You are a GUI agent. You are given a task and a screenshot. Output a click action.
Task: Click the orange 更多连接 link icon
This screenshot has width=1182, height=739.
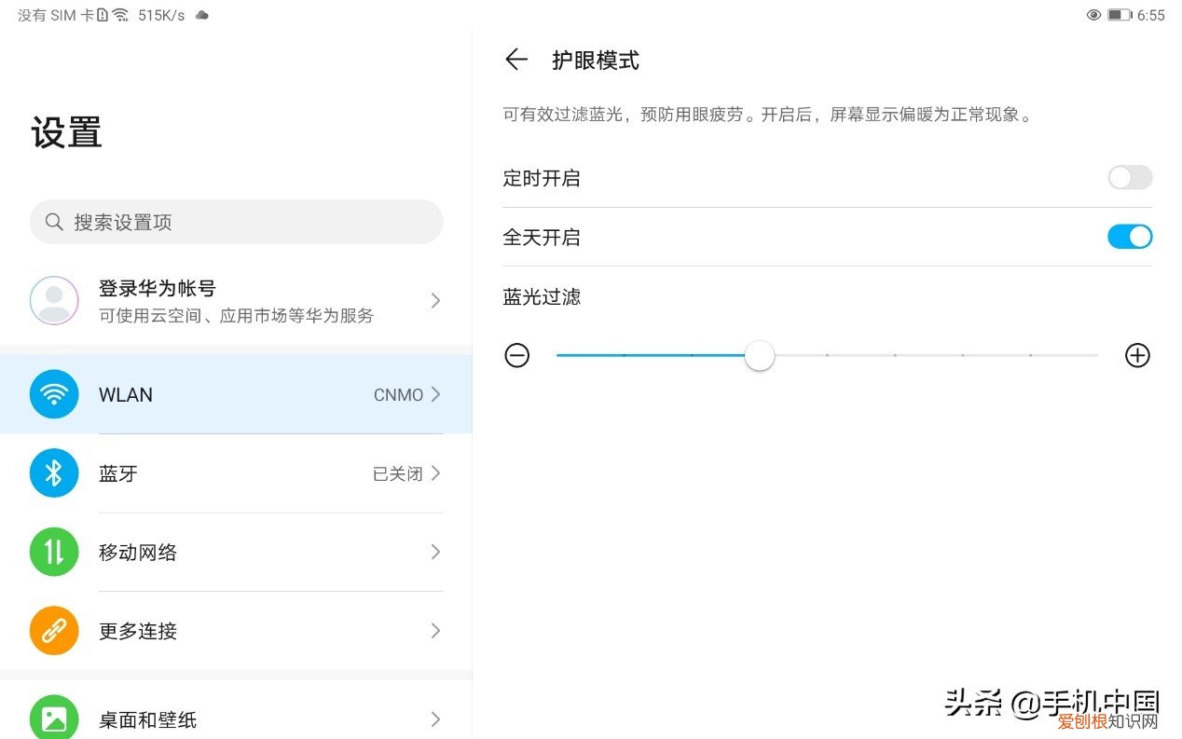point(54,631)
